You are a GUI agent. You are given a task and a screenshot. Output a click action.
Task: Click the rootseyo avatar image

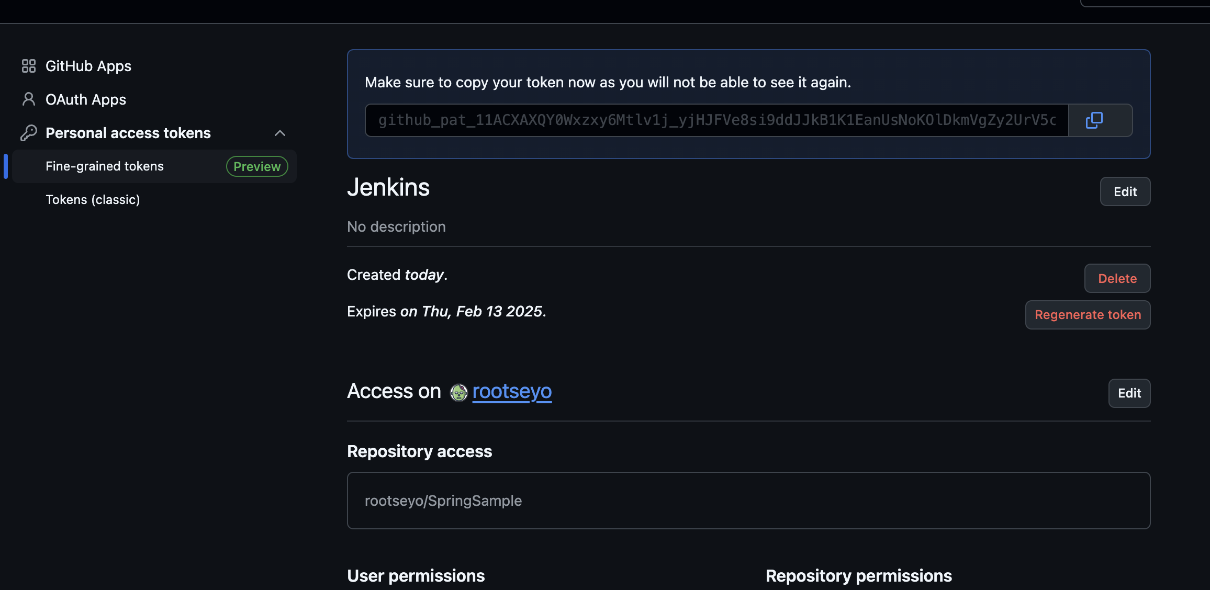pos(459,392)
